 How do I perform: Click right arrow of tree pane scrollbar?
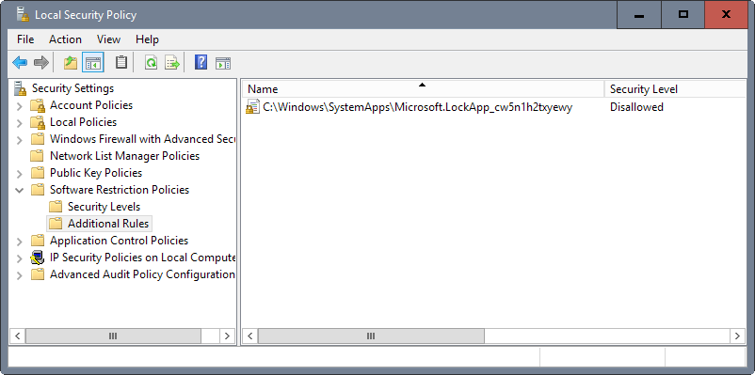tap(226, 336)
